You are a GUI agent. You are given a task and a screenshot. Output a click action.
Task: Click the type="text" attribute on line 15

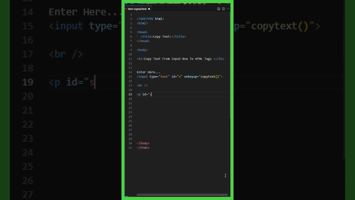coord(159,77)
